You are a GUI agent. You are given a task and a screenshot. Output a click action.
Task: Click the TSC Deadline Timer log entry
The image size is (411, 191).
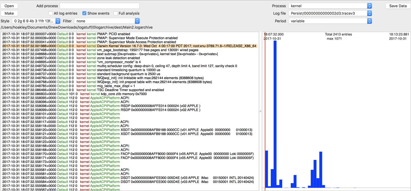(x=129, y=90)
